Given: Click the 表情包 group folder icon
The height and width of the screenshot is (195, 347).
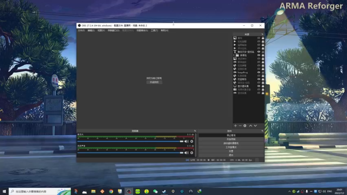Looking at the screenshot, I should [x=237, y=55].
